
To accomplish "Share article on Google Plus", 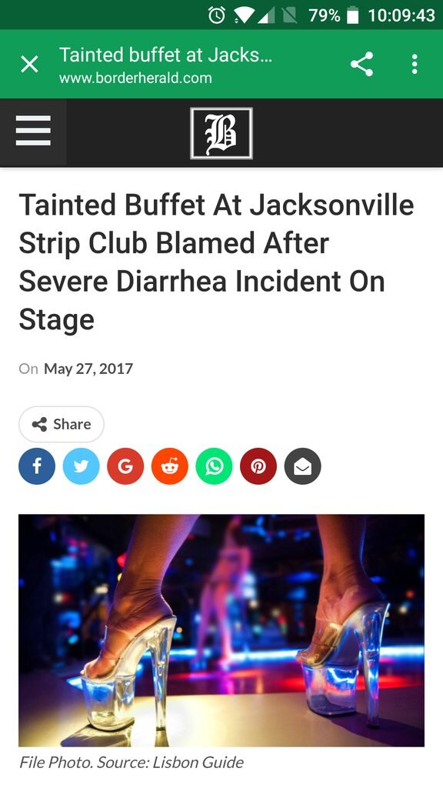I will 125,466.
